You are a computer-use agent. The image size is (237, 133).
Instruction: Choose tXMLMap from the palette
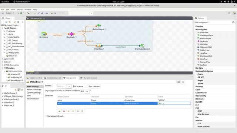tap(203, 44)
